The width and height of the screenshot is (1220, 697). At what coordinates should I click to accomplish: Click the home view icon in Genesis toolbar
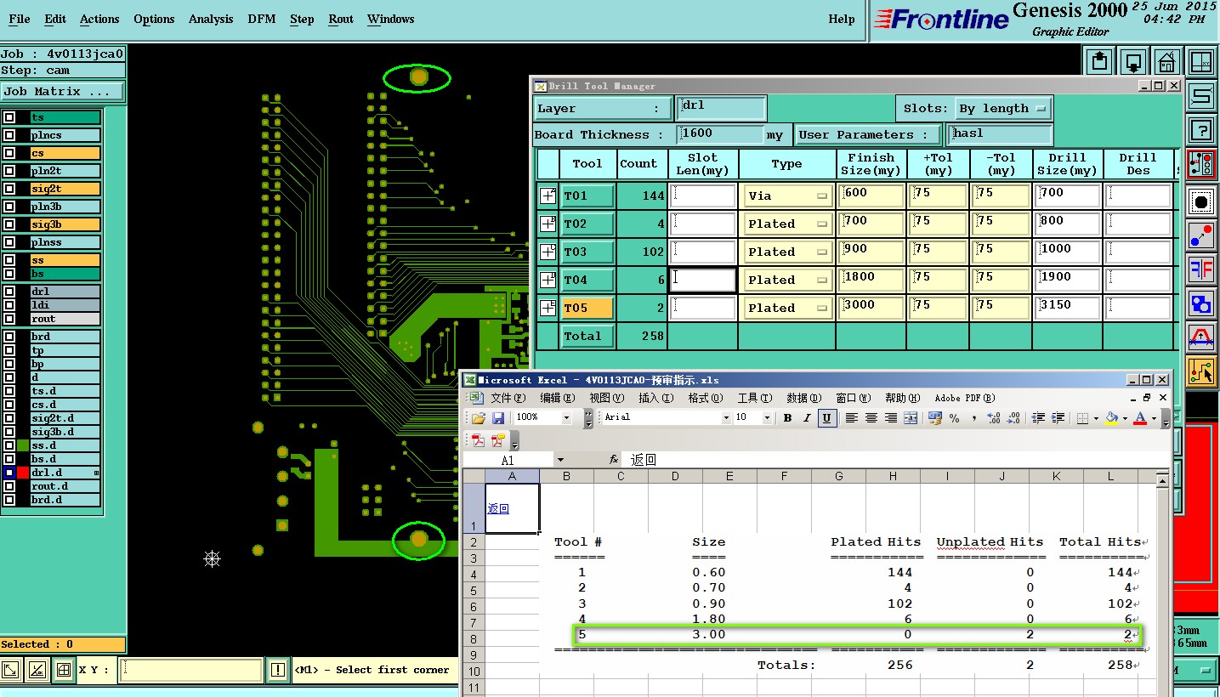[x=1166, y=61]
